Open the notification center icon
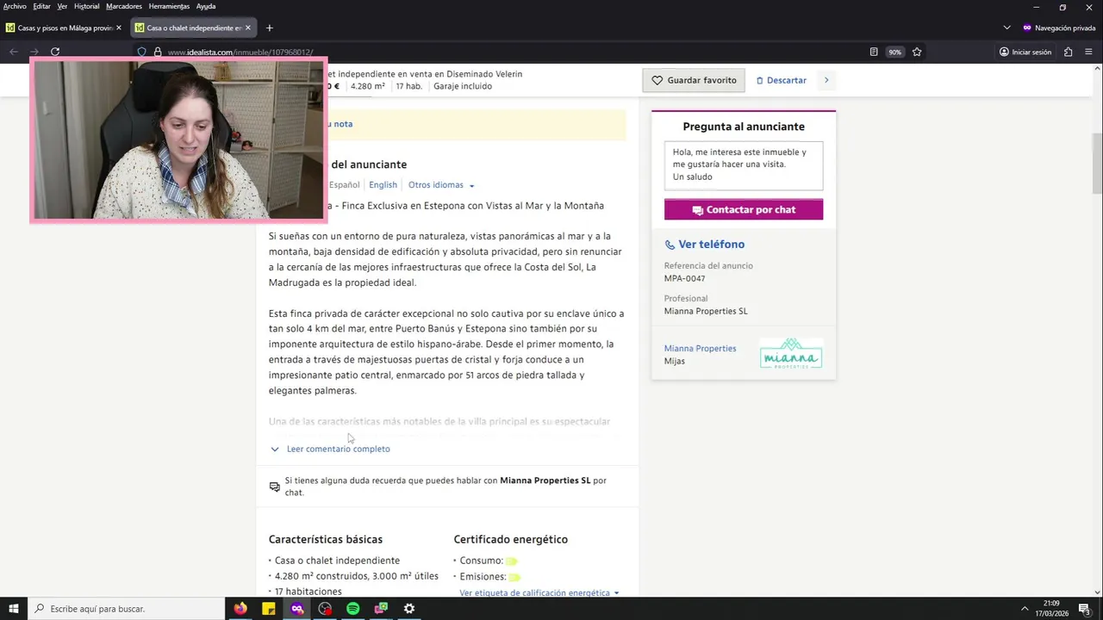Image resolution: width=1103 pixels, height=620 pixels. 1084,609
